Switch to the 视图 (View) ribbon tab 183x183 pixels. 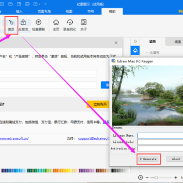(x=69, y=11)
